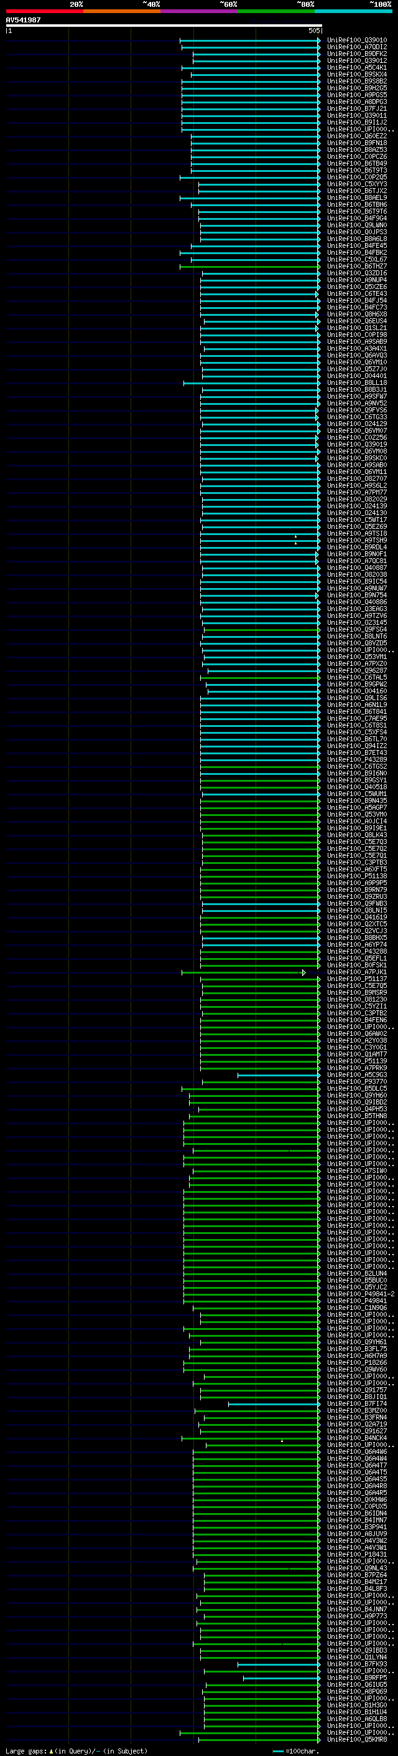398x1756 pixels.
Task: Click the purple ~60% identity color segment
Action: (x=200, y=11)
